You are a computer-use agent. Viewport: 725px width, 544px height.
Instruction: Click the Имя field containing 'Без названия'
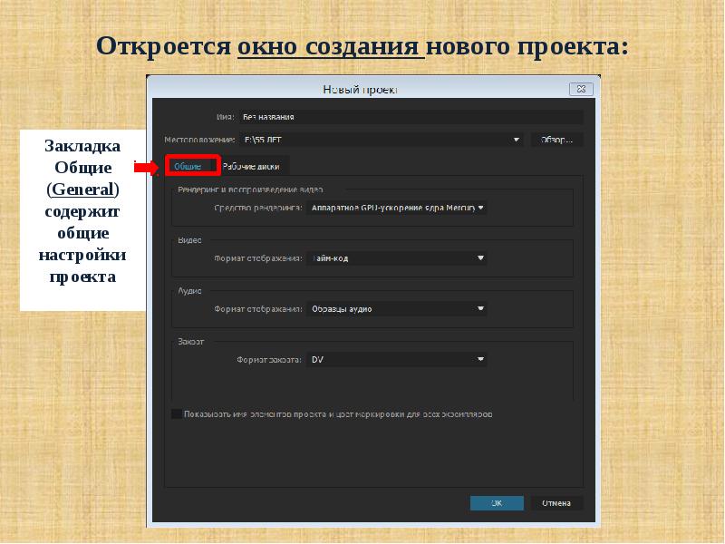click(x=408, y=117)
